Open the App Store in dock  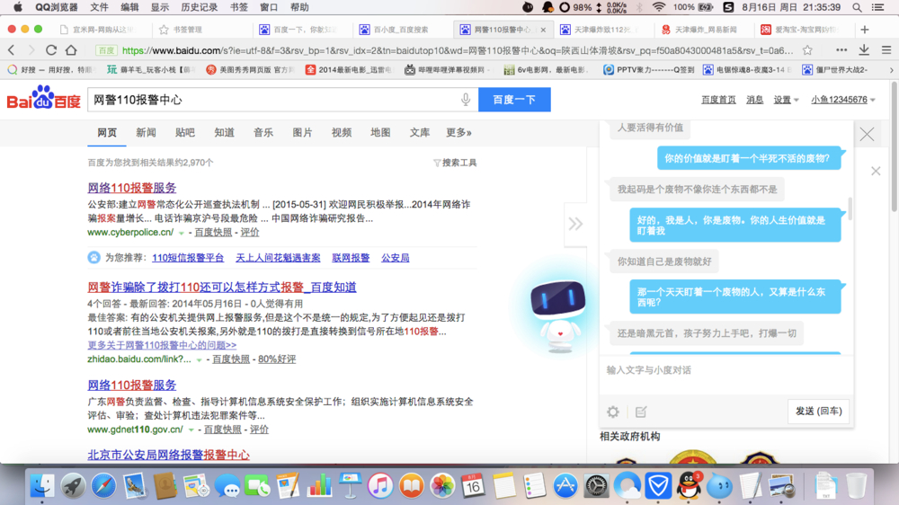click(565, 486)
